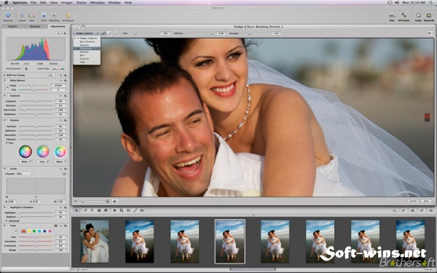
Task: Enable the White Balance checkbox
Action: pyautogui.click(x=8, y=81)
